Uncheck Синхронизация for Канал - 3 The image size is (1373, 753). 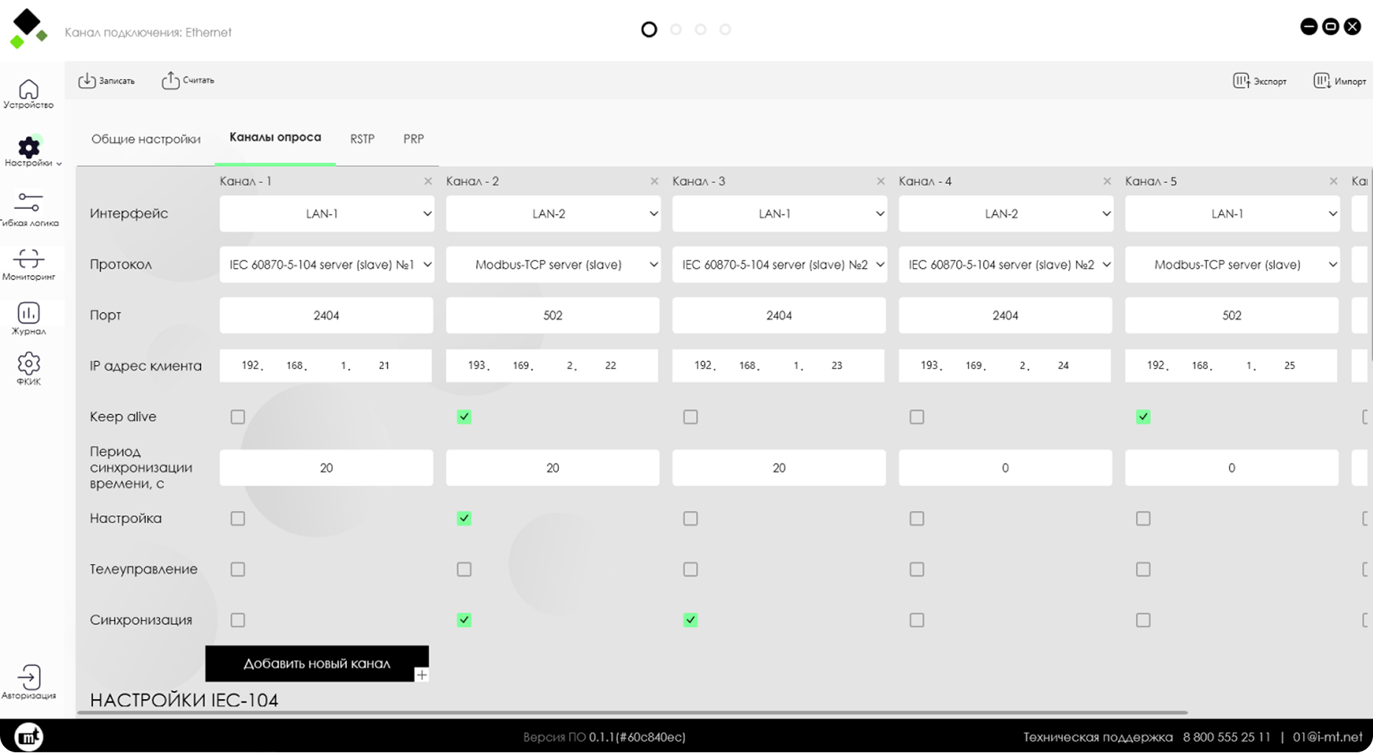690,620
